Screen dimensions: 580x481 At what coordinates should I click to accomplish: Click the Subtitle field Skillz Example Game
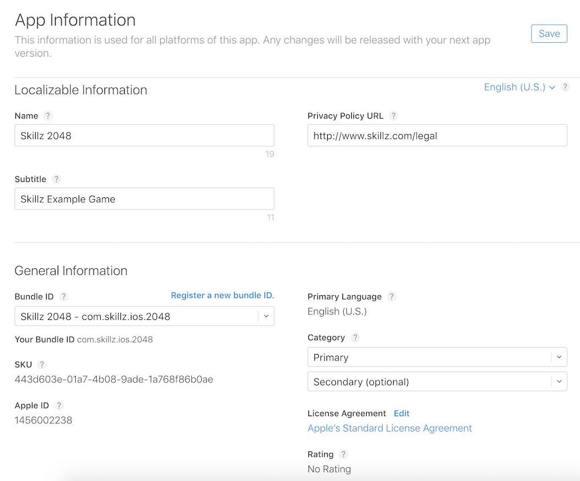point(144,198)
